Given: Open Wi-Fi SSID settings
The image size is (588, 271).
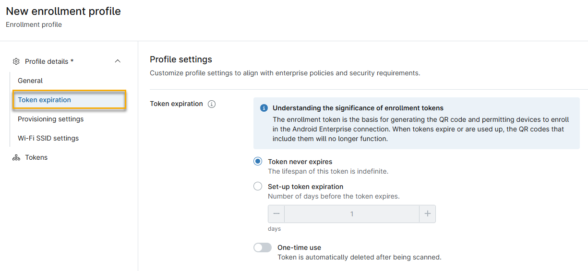Looking at the screenshot, I should 48,138.
